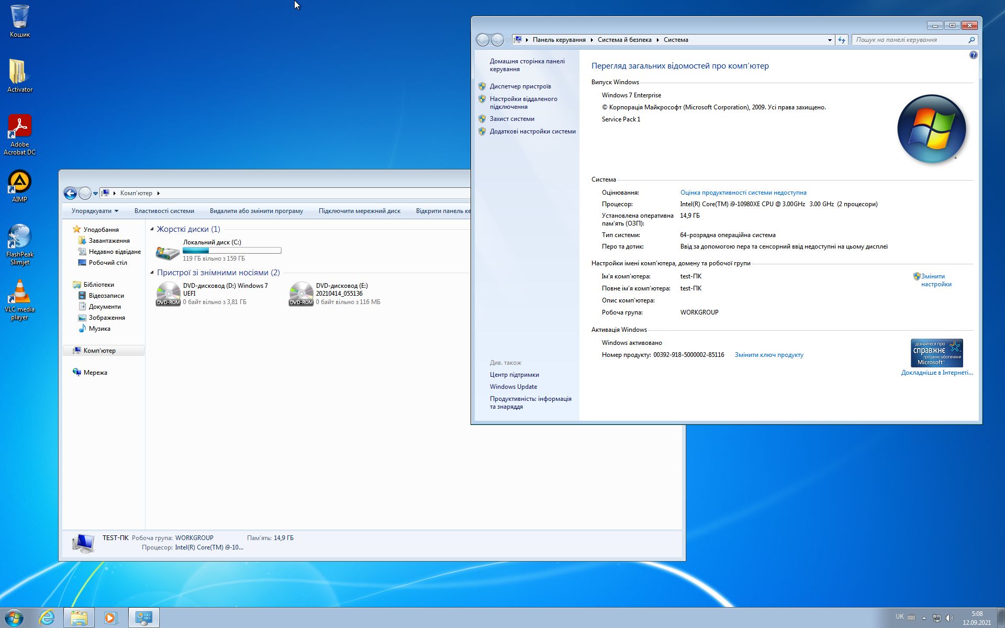Click the genuine Microsoft software badge
The width and height of the screenshot is (1005, 628).
(936, 353)
